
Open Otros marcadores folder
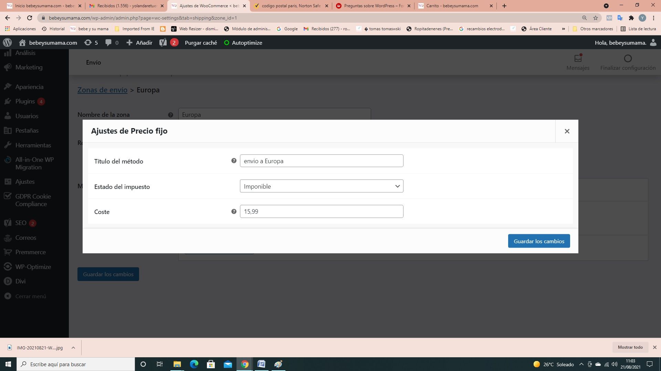(x=592, y=29)
